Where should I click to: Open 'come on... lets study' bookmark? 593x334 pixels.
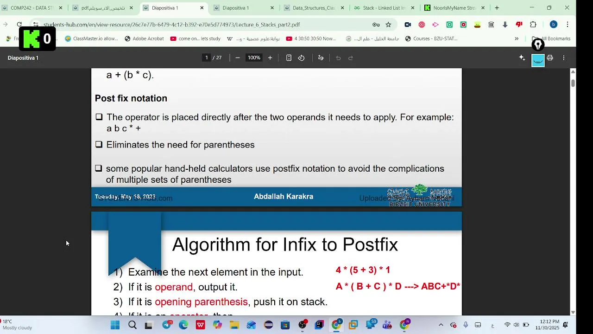point(195,39)
